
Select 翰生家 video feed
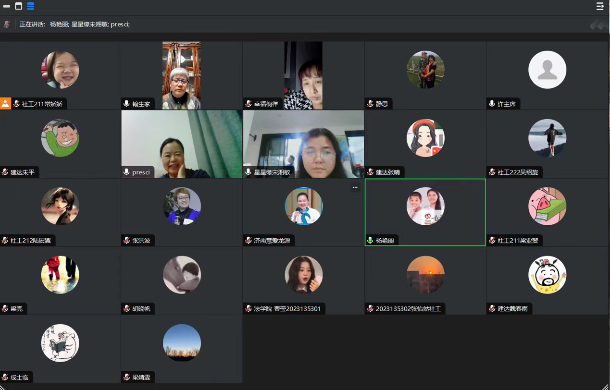click(x=182, y=75)
